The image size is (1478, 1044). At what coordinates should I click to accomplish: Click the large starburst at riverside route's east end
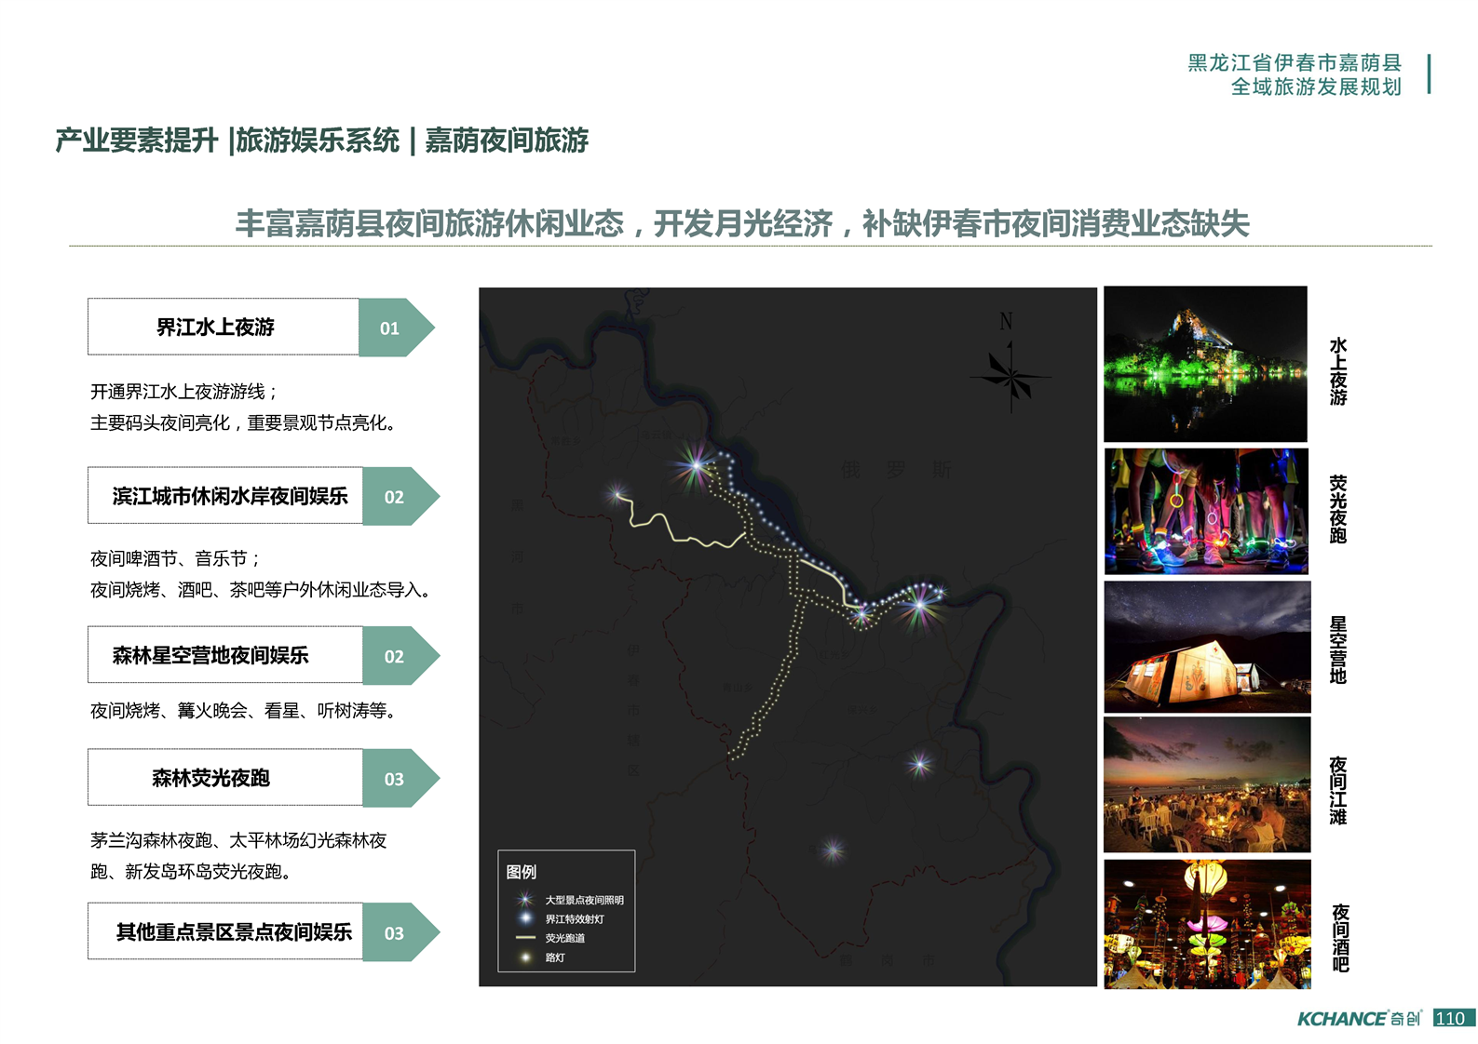click(920, 605)
